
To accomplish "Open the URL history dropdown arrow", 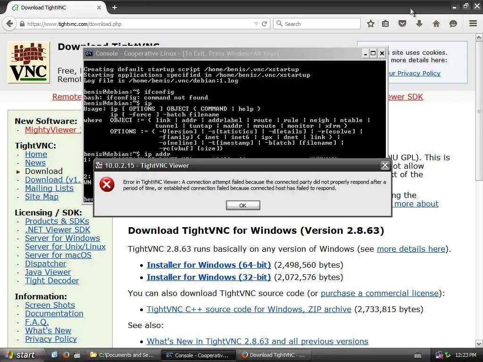I will tap(256, 24).
